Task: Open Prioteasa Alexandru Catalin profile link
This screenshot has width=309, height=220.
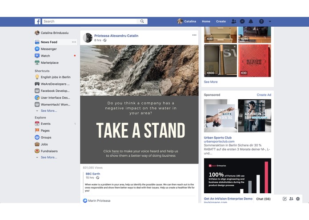Action: tap(116, 36)
